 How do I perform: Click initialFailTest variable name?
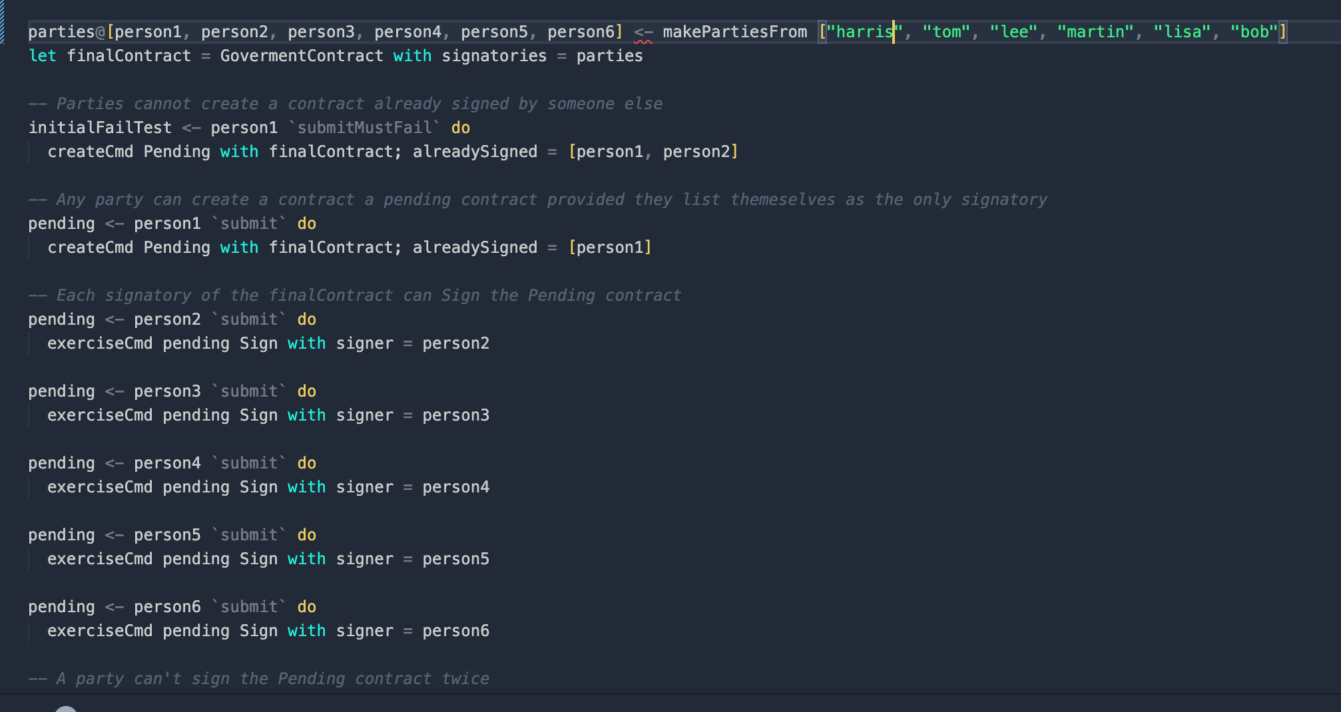[x=100, y=128]
